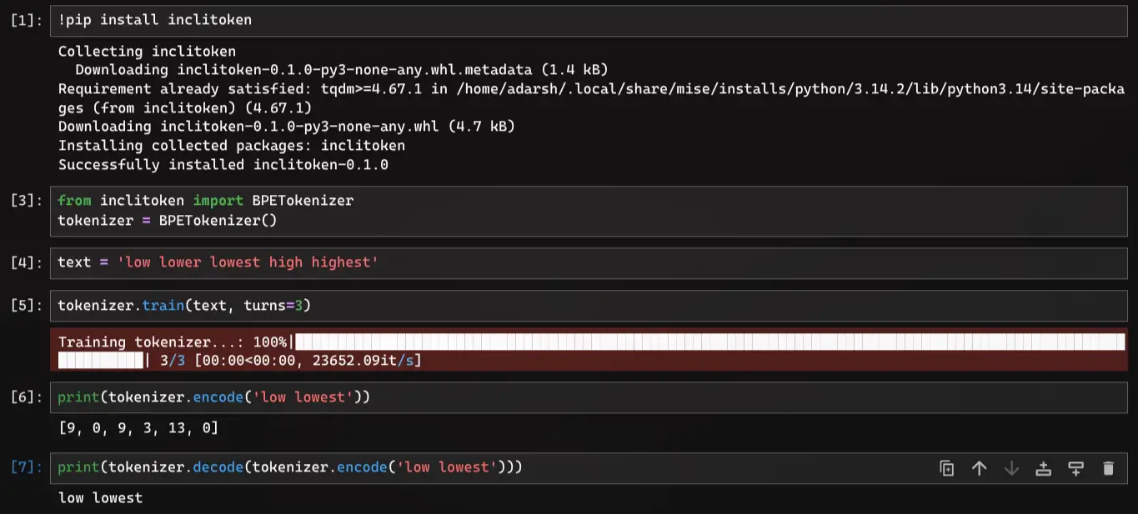Select cell 1 via its [1] prompt
The width and height of the screenshot is (1138, 514).
27,20
